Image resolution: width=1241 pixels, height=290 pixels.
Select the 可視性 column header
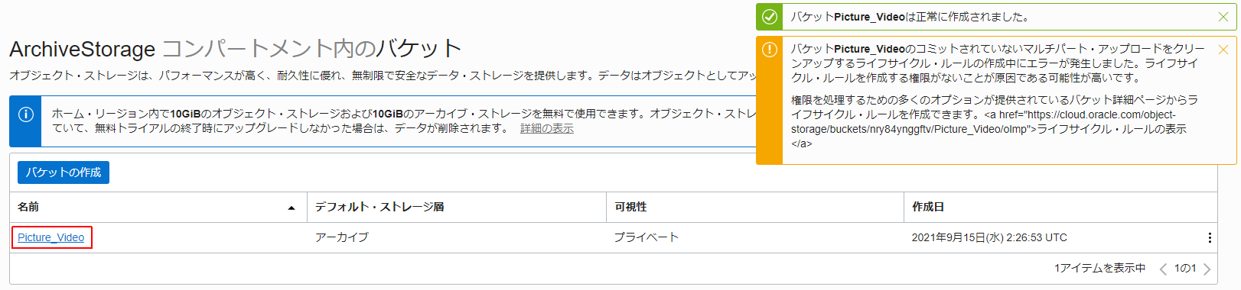(x=631, y=207)
